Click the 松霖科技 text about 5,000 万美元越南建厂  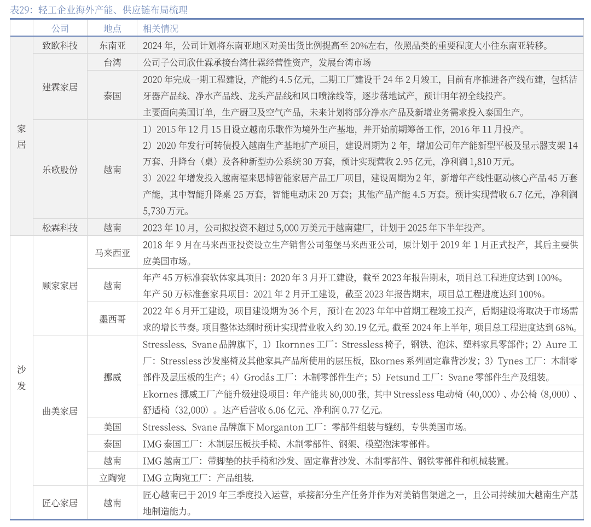point(315,228)
